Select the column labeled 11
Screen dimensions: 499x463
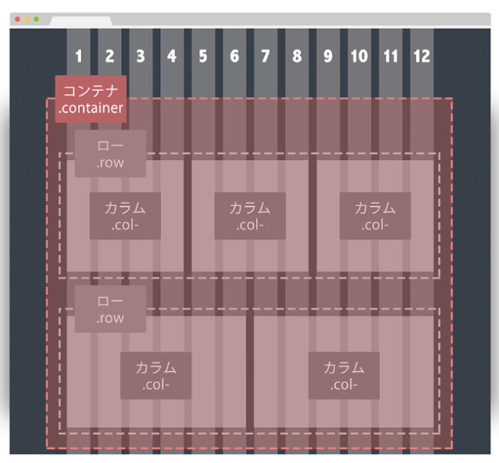point(391,56)
